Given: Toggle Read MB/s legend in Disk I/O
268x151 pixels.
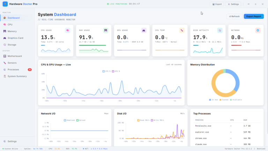Looking at the screenshot, I should coord(143,120).
